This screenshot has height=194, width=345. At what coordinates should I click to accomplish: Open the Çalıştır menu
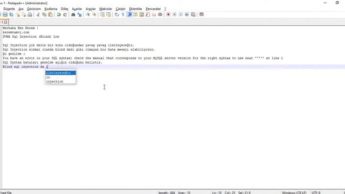click(121, 9)
